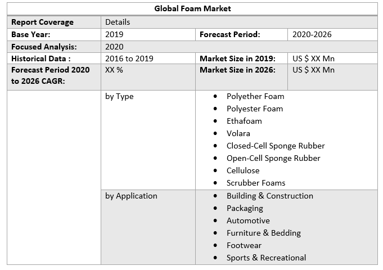Select the Sports & Recreational item
This screenshot has height=270, width=383.
266,258
